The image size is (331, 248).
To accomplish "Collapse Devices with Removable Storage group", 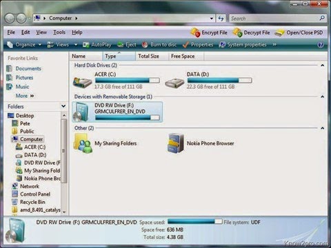I will pyautogui.click(x=322, y=96).
